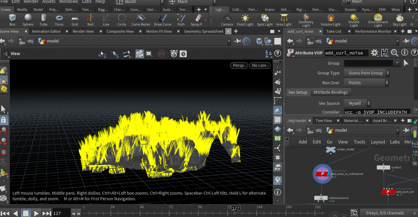Click Add in the network editor menu

point(302,142)
